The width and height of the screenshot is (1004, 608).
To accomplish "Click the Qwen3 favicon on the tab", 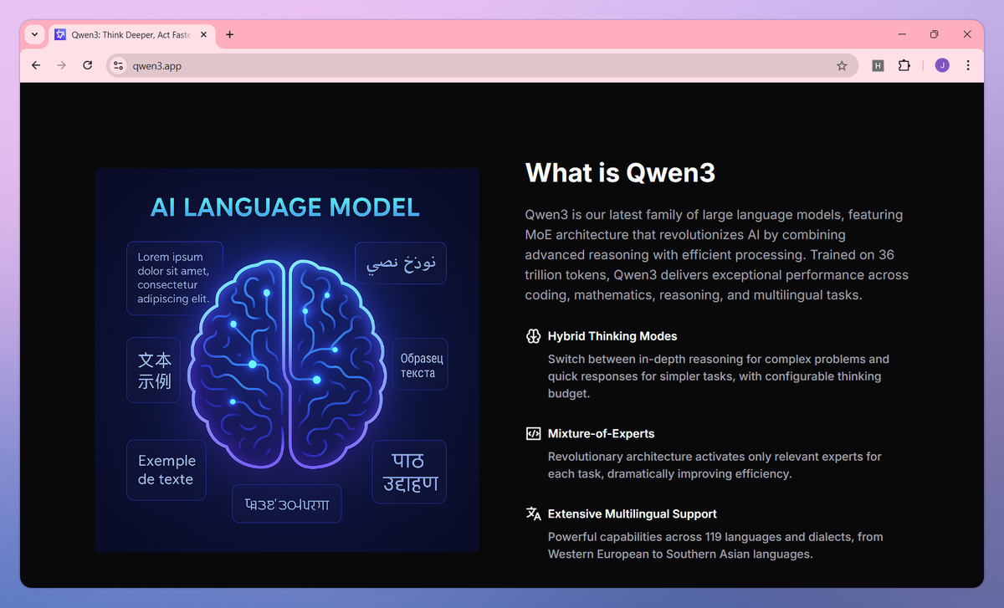I will coord(60,34).
